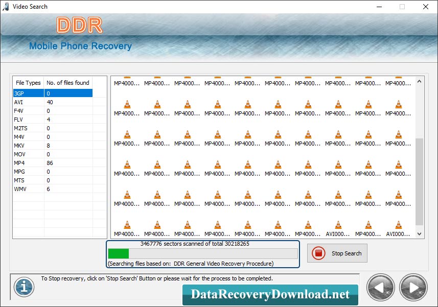The height and width of the screenshot is (307, 438).
Task: Select the WMV file type row
Action: click(53, 189)
